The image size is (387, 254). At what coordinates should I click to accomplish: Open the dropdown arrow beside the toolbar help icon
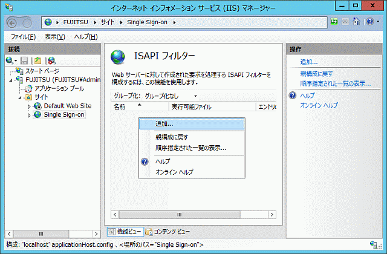coord(378,22)
